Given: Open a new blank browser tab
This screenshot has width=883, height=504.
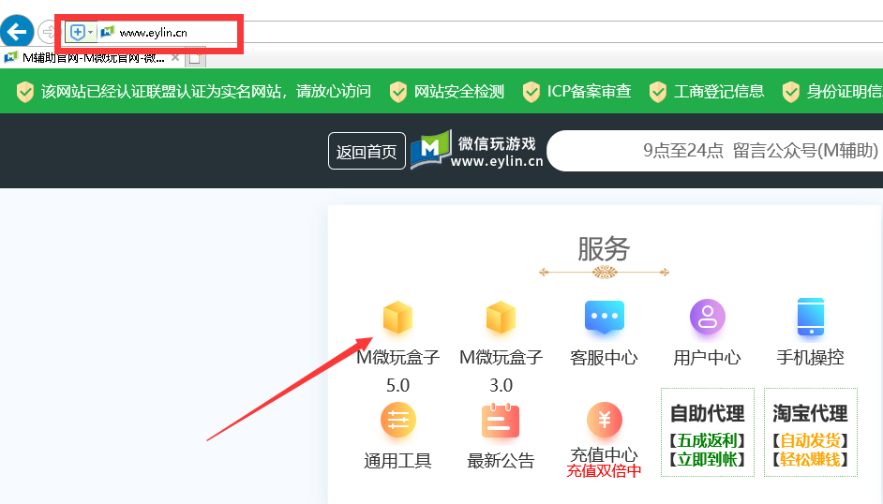Looking at the screenshot, I should point(195,58).
